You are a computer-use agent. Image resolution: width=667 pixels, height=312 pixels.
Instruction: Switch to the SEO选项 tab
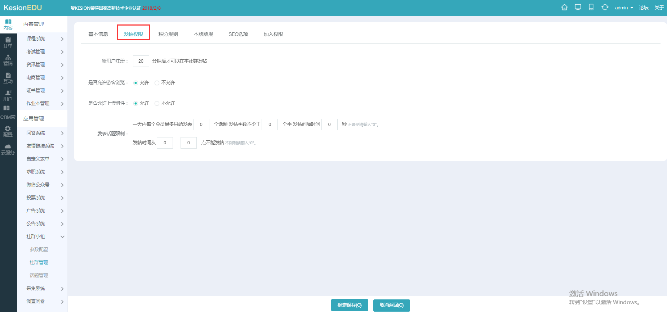(x=238, y=34)
